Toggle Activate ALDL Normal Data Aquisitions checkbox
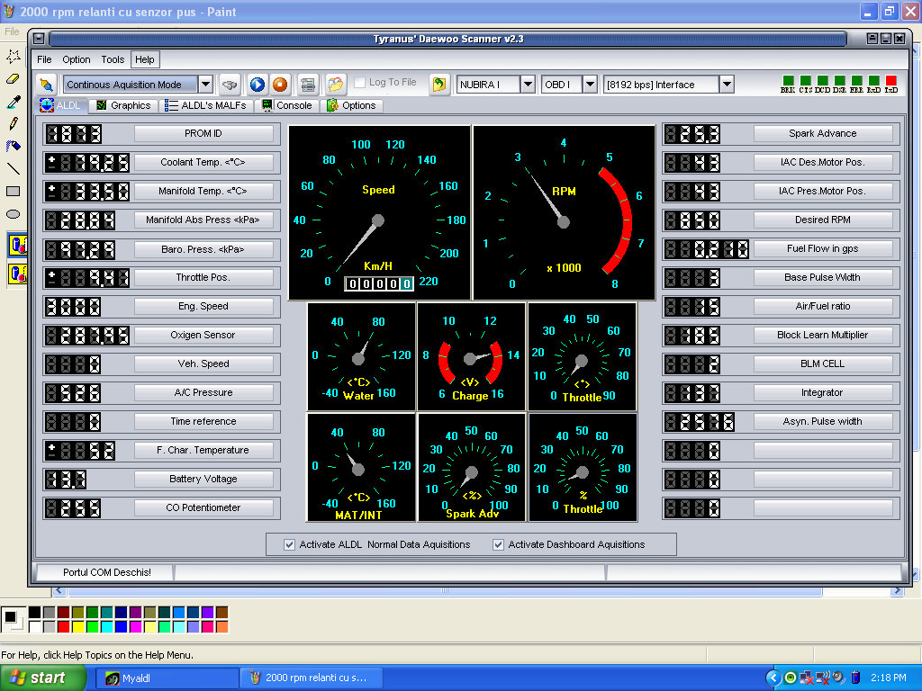 289,544
